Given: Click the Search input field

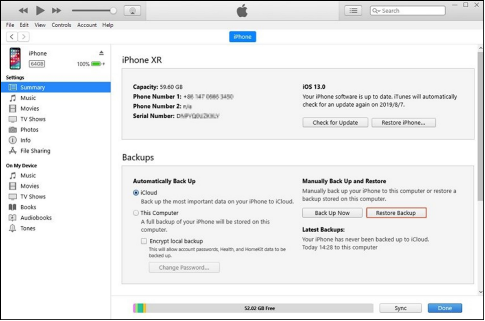Looking at the screenshot, I should [411, 11].
